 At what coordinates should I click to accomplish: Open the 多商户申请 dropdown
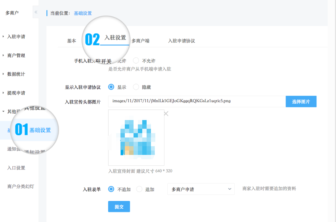(x=201, y=189)
